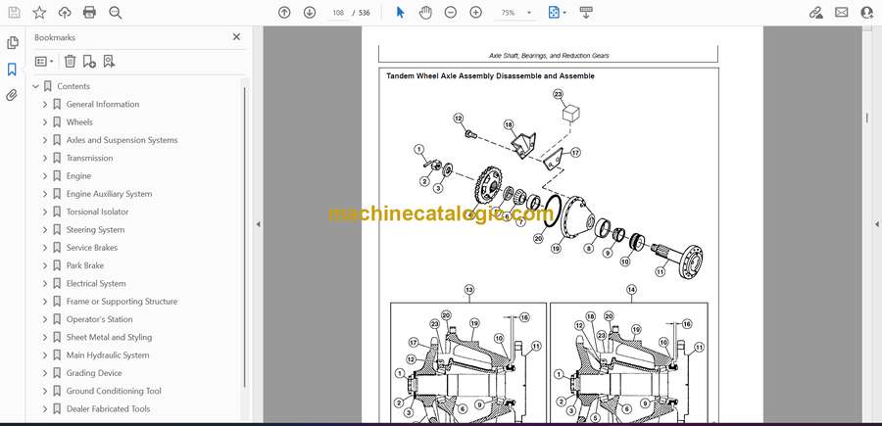This screenshot has width=882, height=426.
Task: Open the bookmark options list menu
Action: [44, 62]
